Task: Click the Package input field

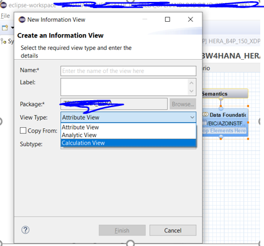Action: pyautogui.click(x=114, y=104)
